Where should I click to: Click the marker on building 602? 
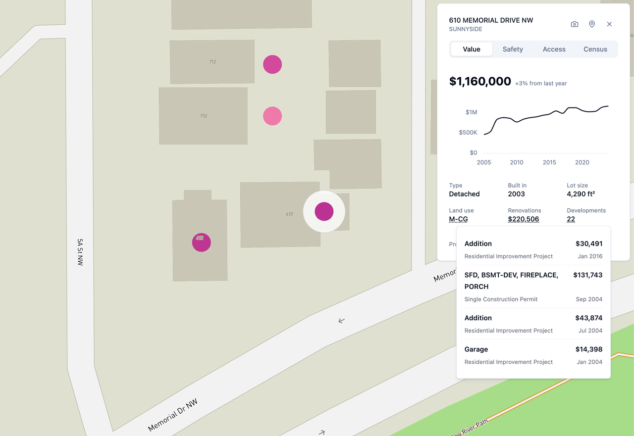click(x=201, y=242)
